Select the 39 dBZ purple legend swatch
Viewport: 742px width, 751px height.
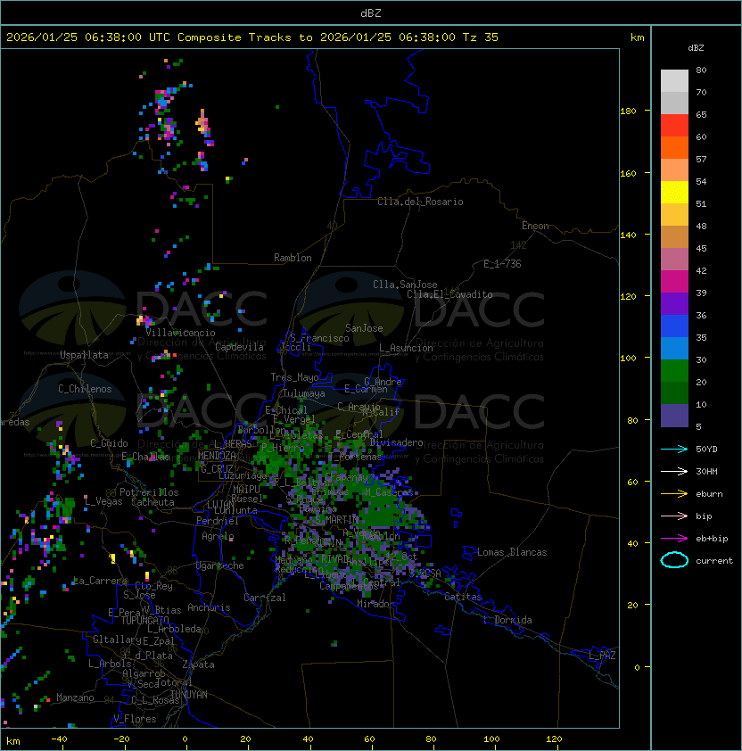[674, 303]
